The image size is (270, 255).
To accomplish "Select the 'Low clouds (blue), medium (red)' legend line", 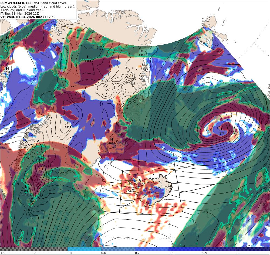I will coord(38,6).
